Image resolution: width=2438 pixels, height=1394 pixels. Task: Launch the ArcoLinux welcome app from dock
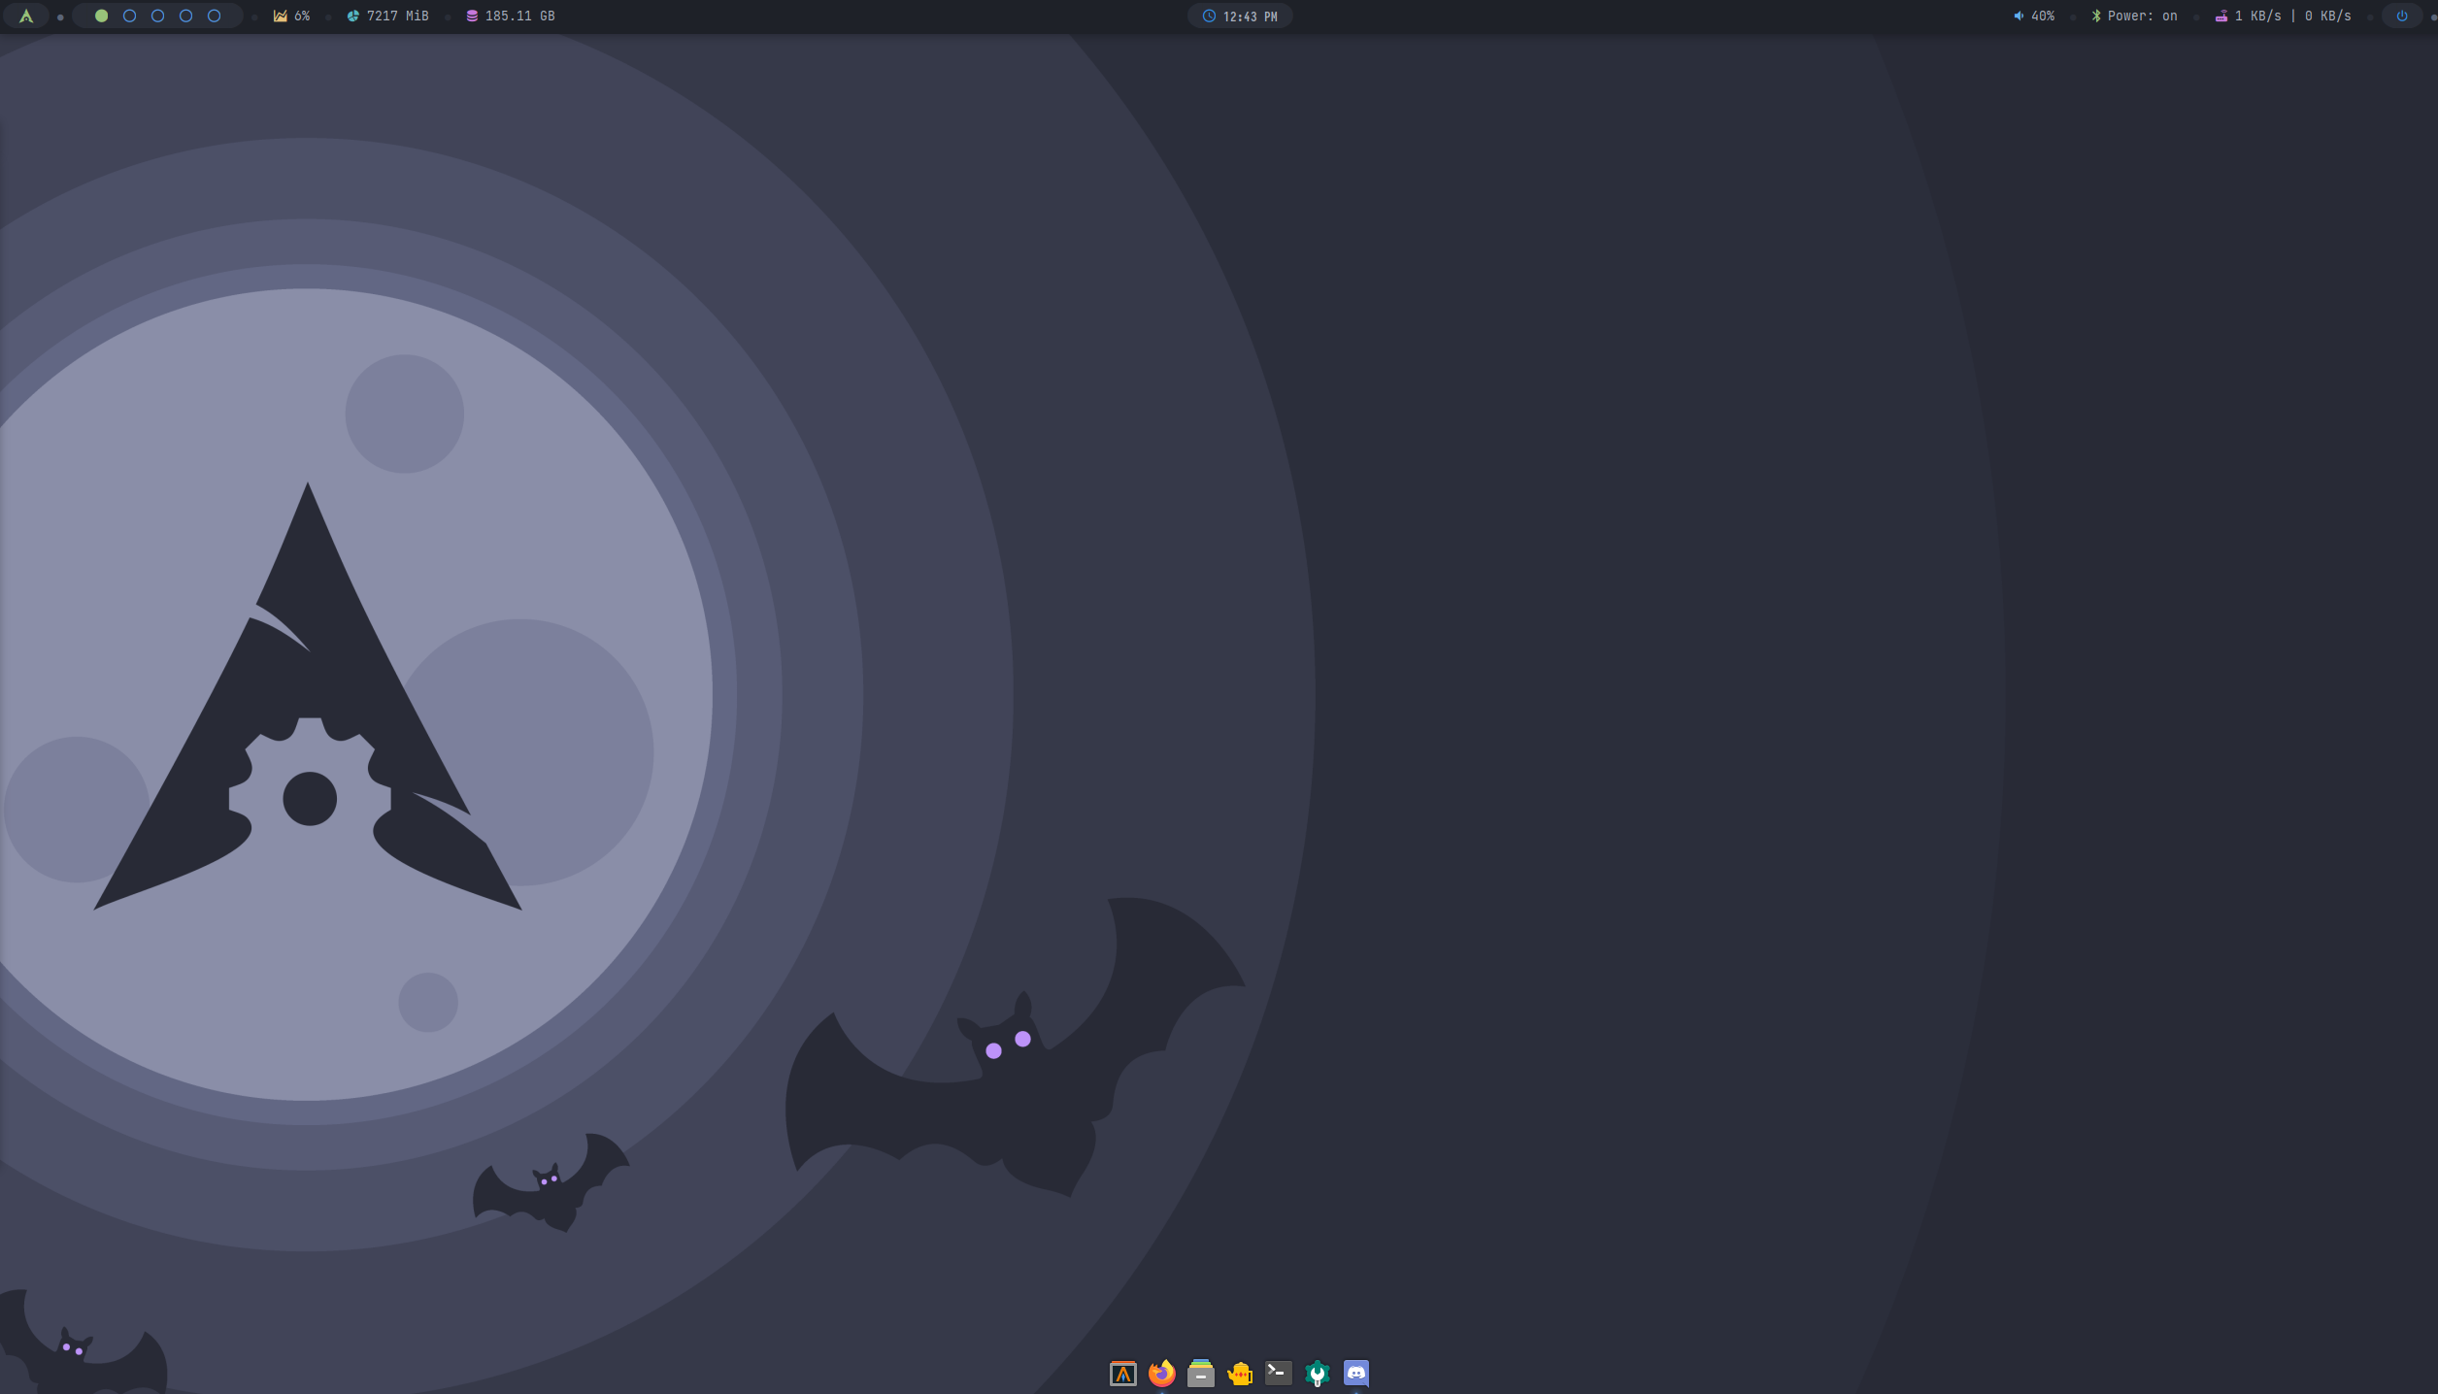[1123, 1374]
